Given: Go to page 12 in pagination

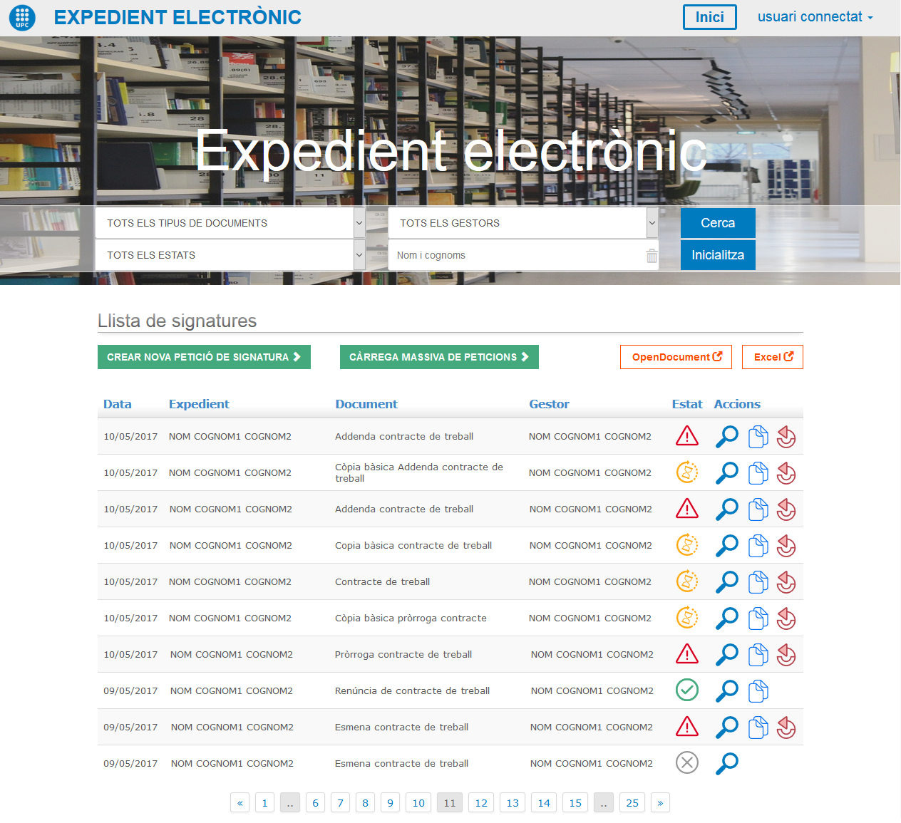Looking at the screenshot, I should [481, 803].
